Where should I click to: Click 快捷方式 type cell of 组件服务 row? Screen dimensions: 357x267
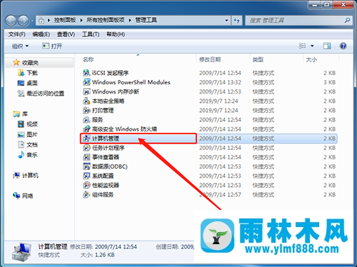click(x=263, y=195)
